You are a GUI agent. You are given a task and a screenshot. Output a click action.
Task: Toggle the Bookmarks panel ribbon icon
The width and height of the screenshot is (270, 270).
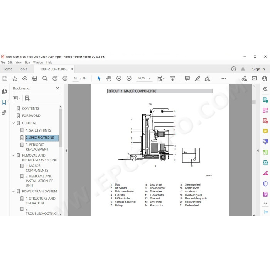point(4,102)
